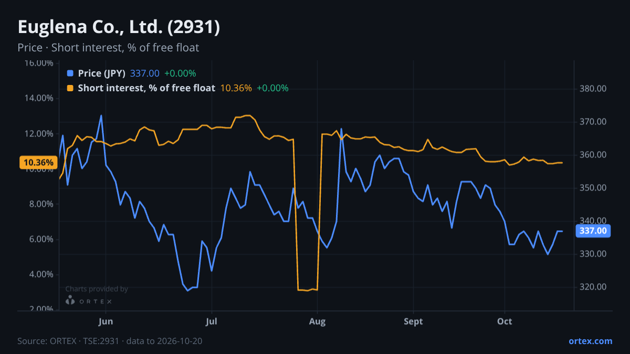
Task: Click the Euglena Co., Ltd. (2931) title
Action: tap(119, 27)
